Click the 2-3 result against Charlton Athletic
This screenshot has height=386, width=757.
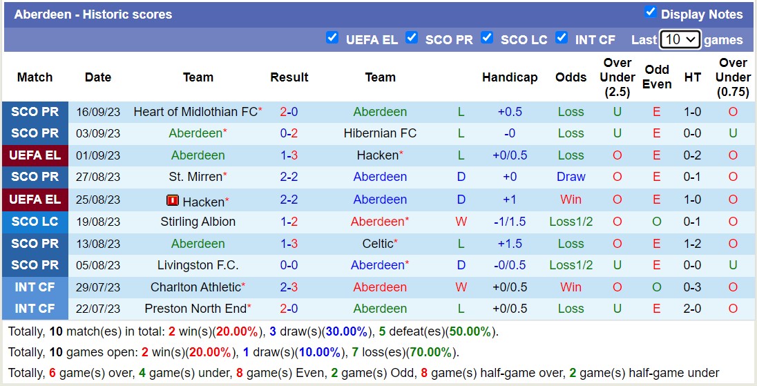[289, 287]
